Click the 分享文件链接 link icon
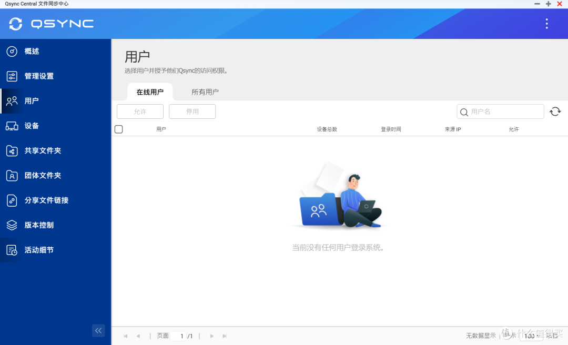The image size is (568, 345). pos(12,200)
